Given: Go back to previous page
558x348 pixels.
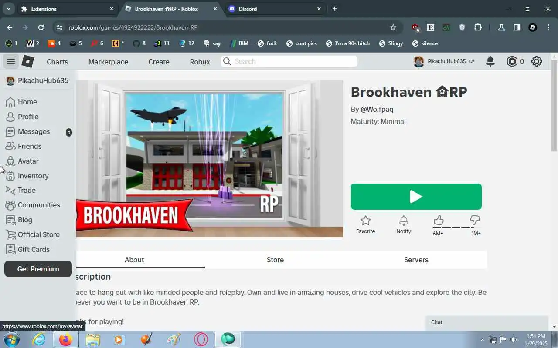Looking at the screenshot, I should coord(10,27).
